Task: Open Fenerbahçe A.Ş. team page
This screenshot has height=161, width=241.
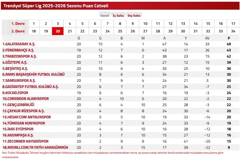Action: pos(18,50)
